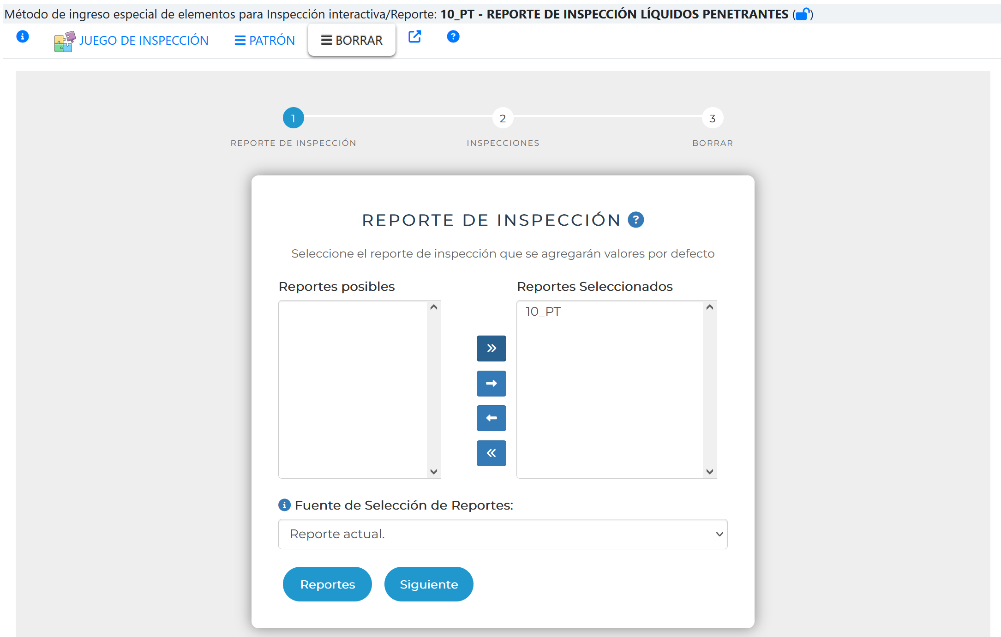Click the unlock padlock icon in title
The image size is (1001, 637).
pyautogui.click(x=803, y=14)
